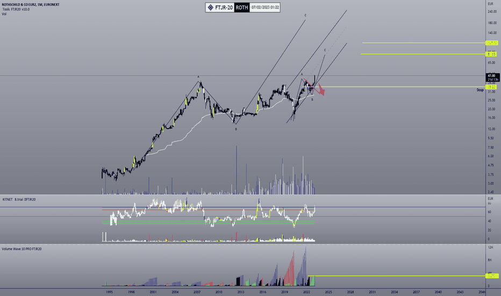Click the 4.75 price axis value
This screenshot has height=296, width=501.
491,165
